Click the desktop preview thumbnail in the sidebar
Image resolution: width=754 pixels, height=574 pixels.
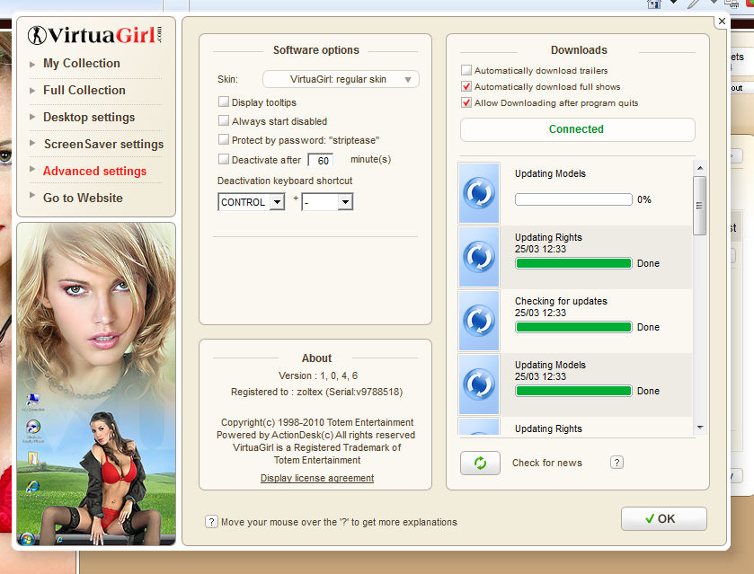[x=96, y=384]
